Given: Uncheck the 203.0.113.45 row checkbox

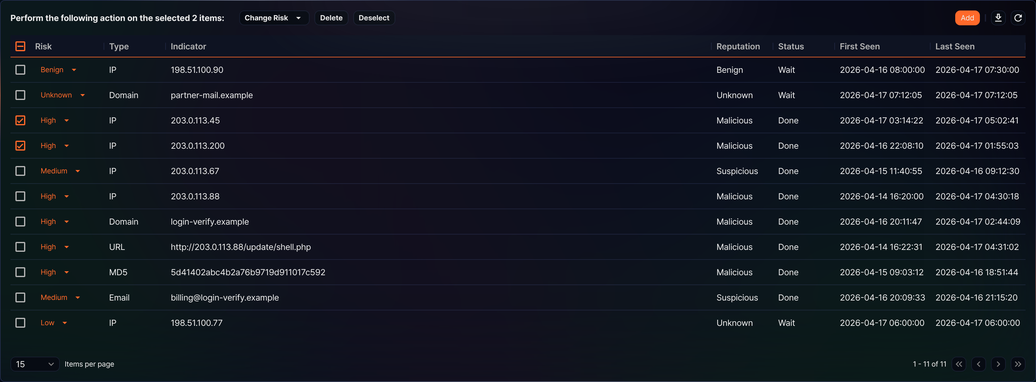Looking at the screenshot, I should [x=20, y=120].
